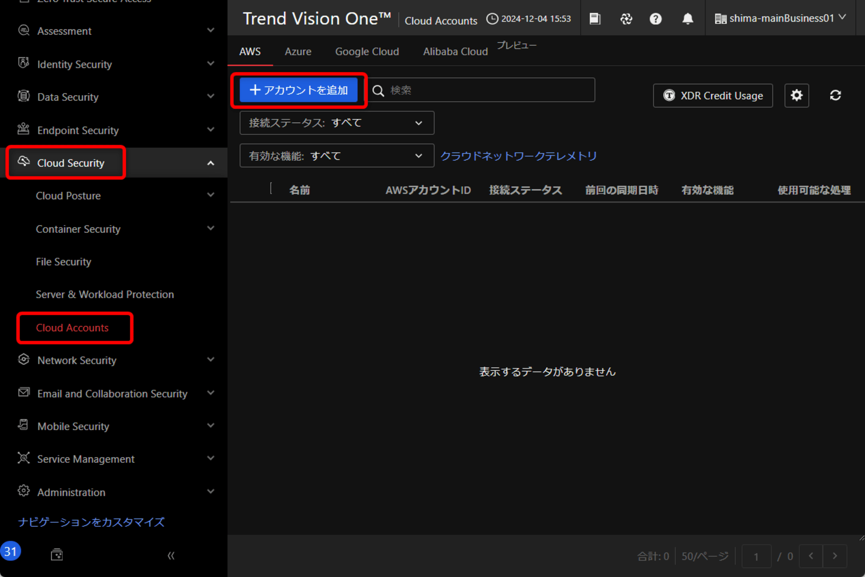
Task: Open File Security menu item
Action: tap(64, 261)
